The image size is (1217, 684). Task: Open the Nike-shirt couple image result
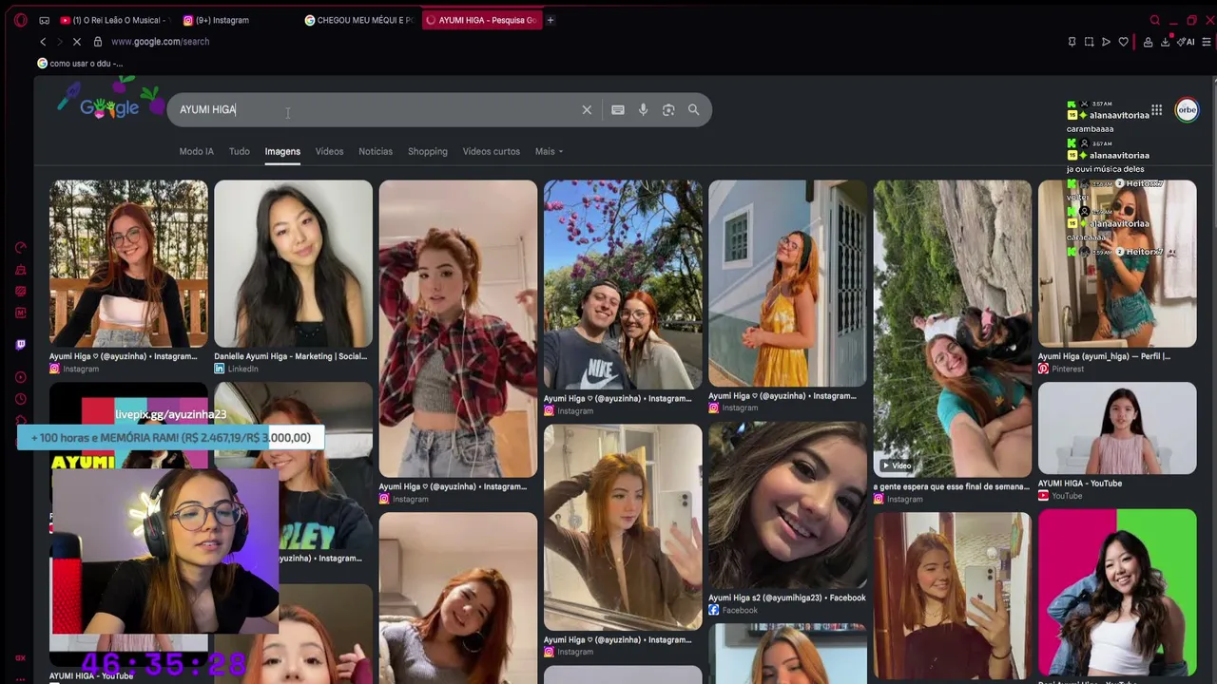click(623, 285)
